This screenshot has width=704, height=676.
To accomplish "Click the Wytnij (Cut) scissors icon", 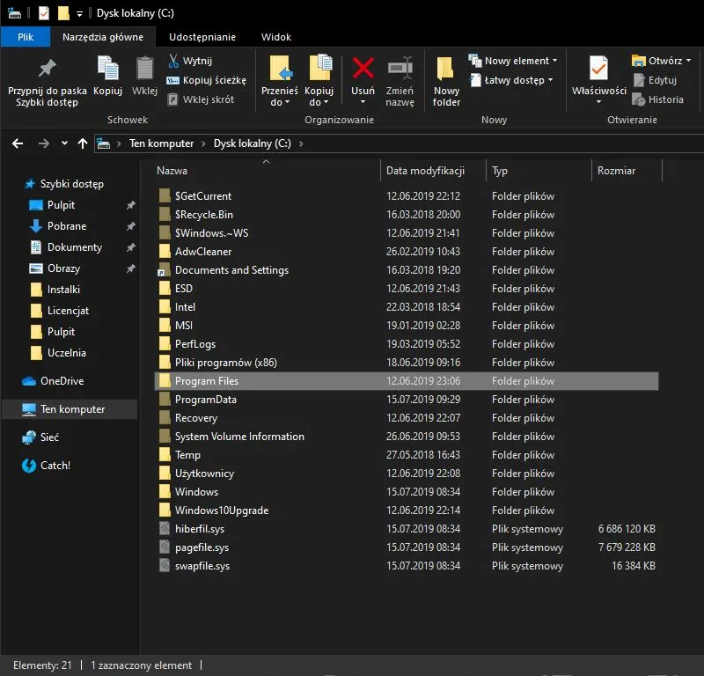I will pos(175,62).
